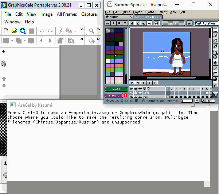Select the Rectangular Marquee tool in Aseprite

pyautogui.click(x=215, y=30)
